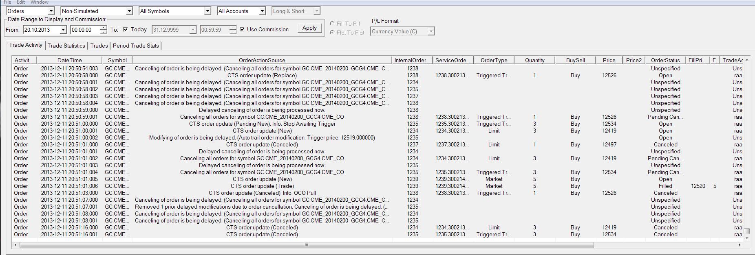755x255 pixels.
Task: Click price cell 12497 on order 1237
Action: coord(609,144)
